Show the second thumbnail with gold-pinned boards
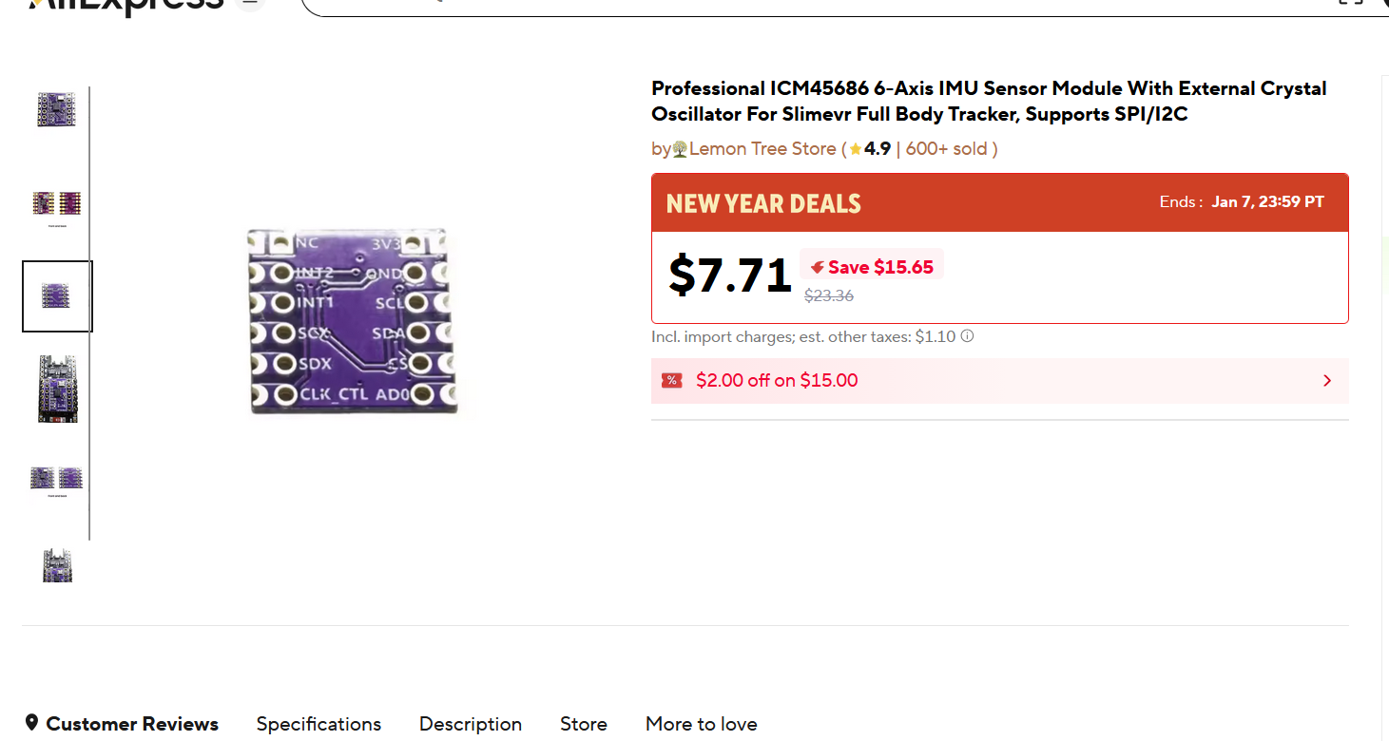Viewport: 1389px width, 741px height. coord(57,203)
